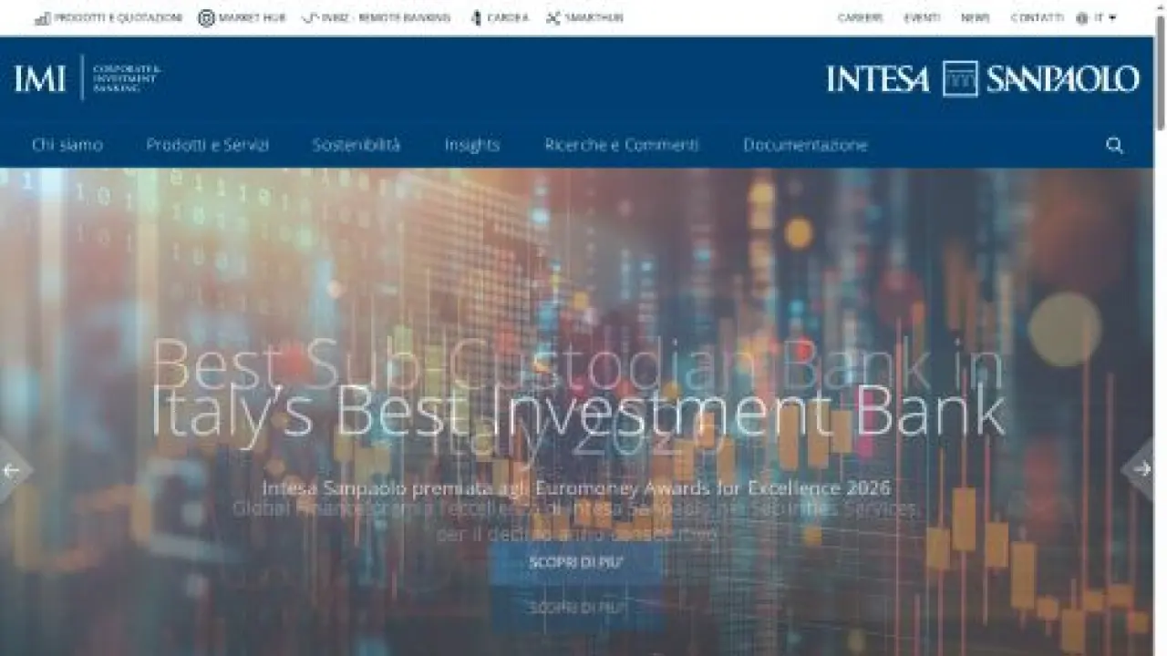Open the Chi siamo menu

(x=67, y=145)
